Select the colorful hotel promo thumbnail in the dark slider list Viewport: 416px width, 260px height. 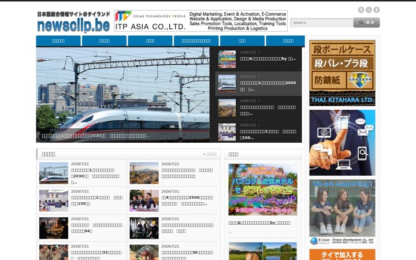(x=227, y=59)
